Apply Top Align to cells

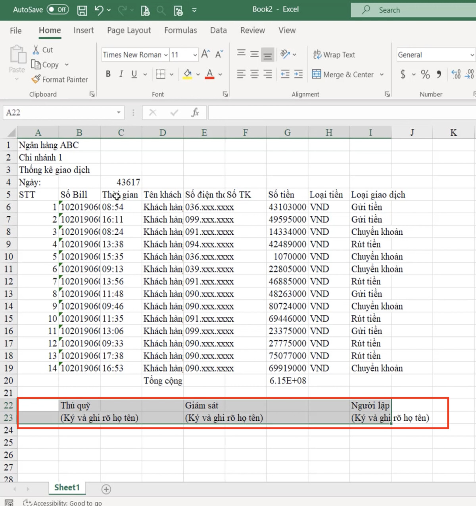point(241,54)
